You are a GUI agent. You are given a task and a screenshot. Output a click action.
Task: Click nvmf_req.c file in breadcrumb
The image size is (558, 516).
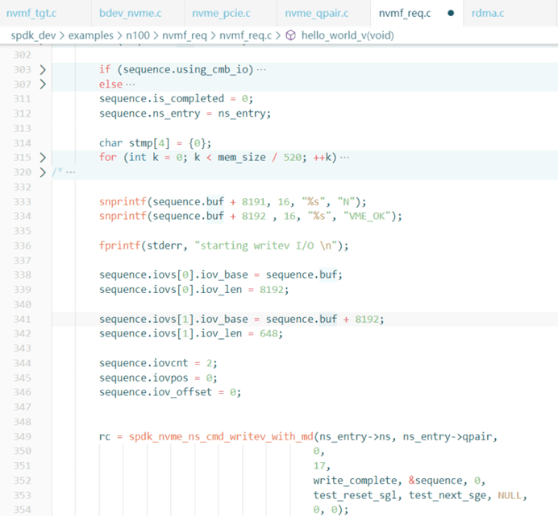245,35
